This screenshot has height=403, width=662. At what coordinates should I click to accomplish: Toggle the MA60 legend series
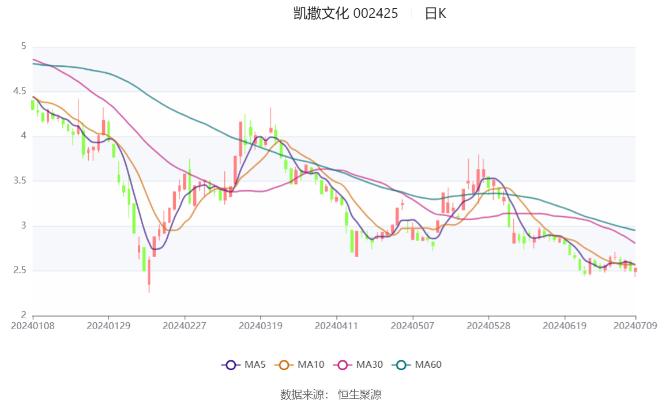pyautogui.click(x=417, y=364)
